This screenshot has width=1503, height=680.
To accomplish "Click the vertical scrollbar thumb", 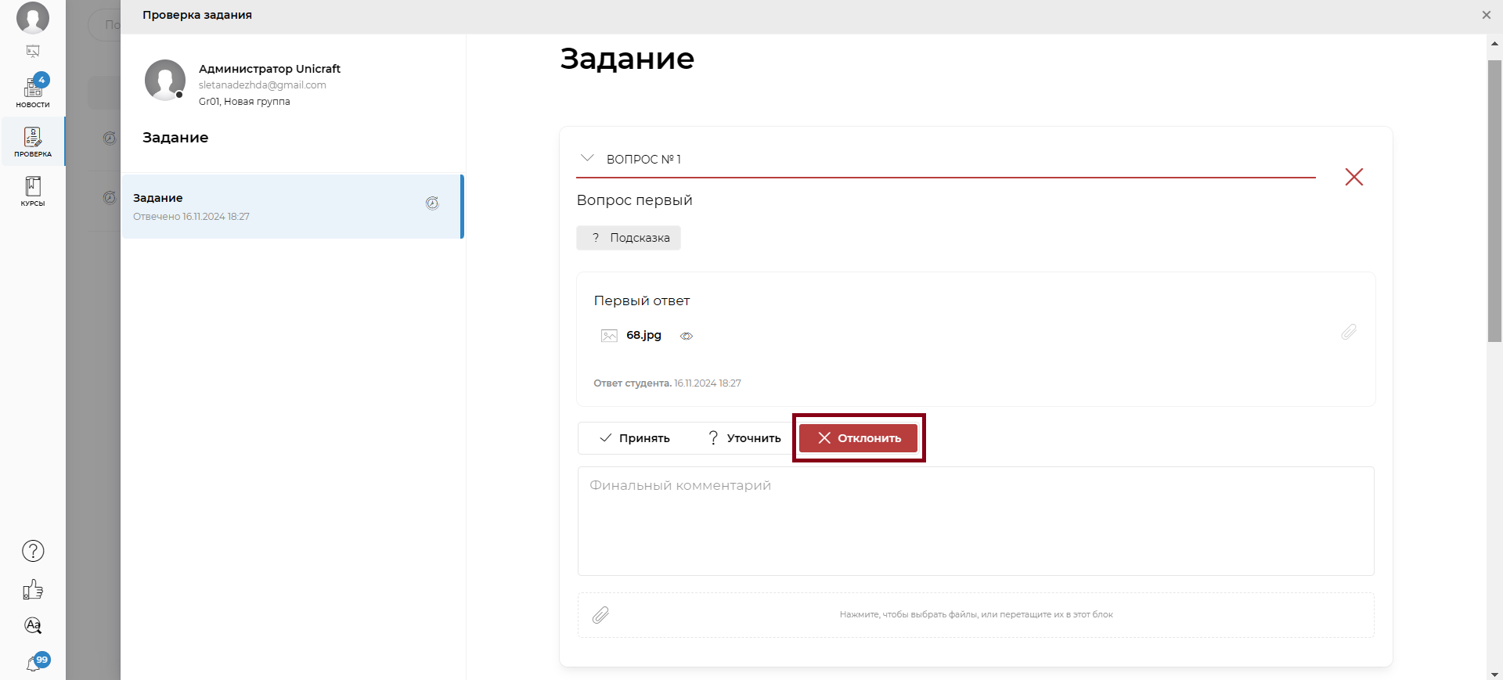I will [x=1494, y=200].
